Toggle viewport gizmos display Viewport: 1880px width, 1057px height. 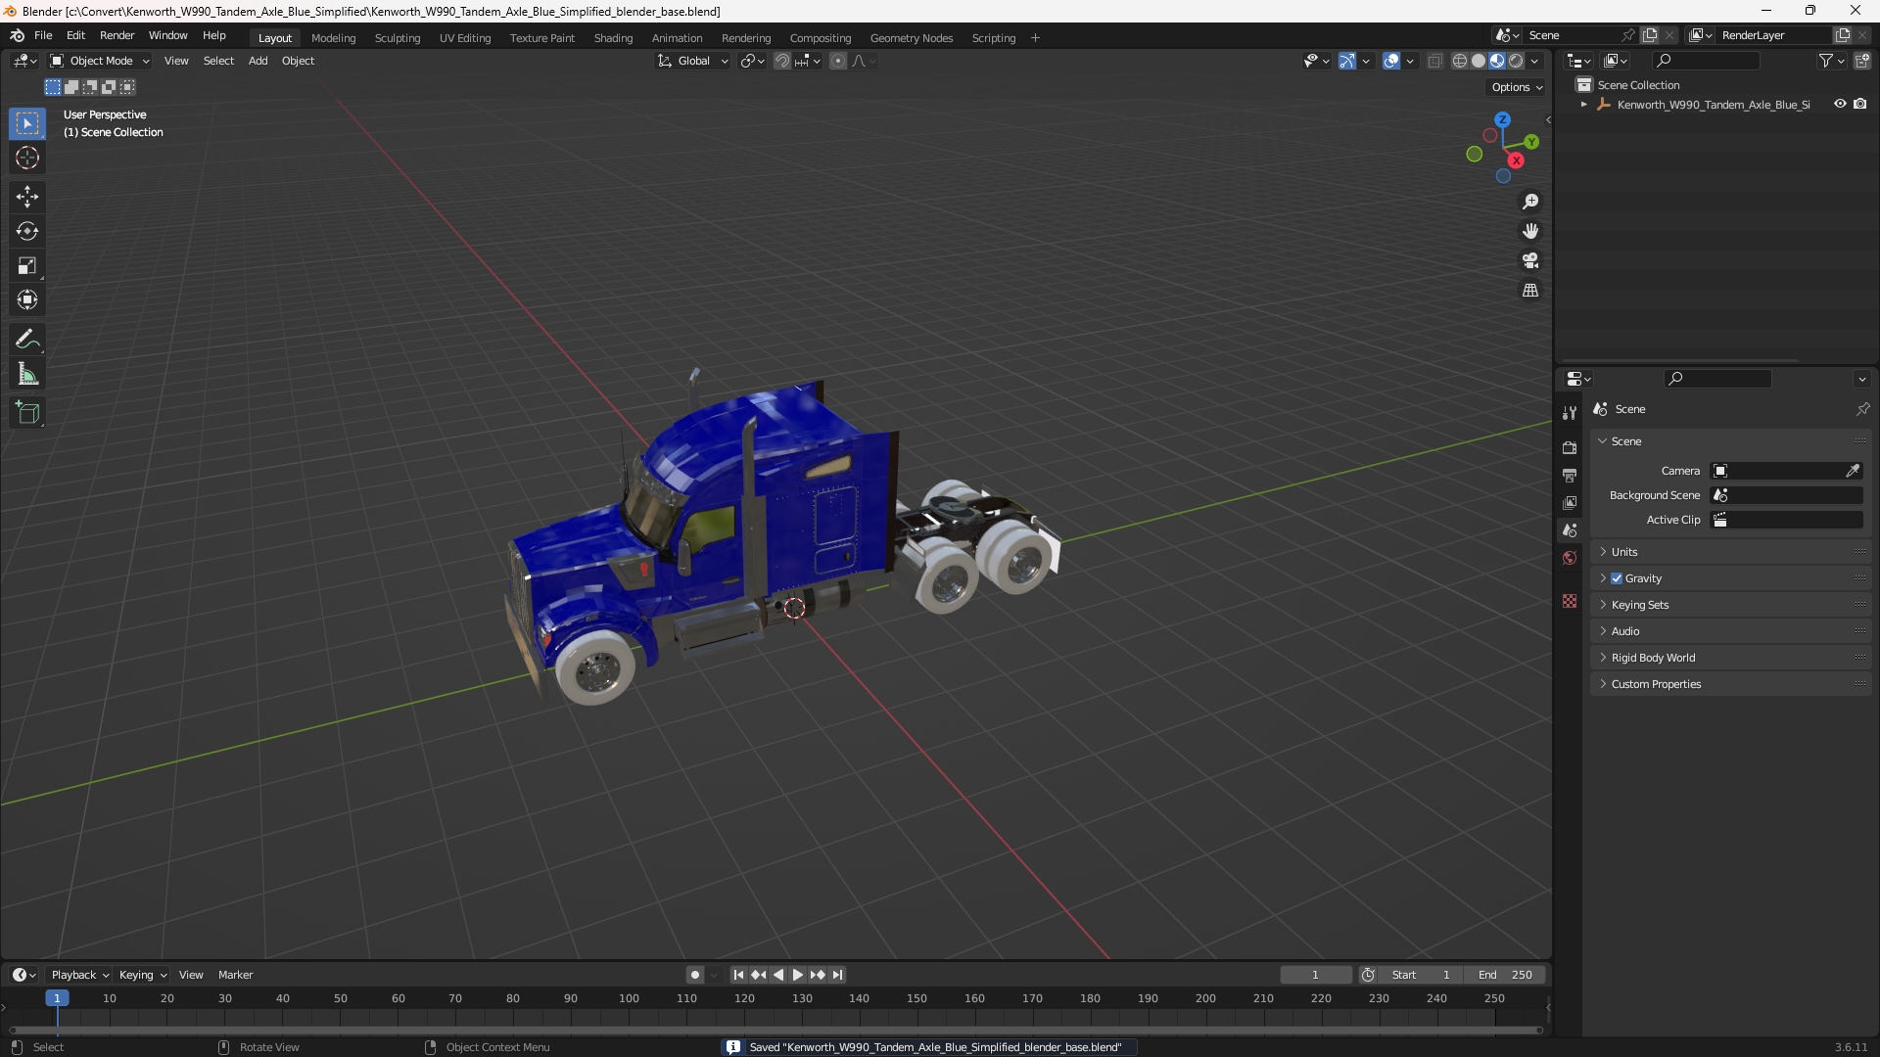click(x=1347, y=61)
